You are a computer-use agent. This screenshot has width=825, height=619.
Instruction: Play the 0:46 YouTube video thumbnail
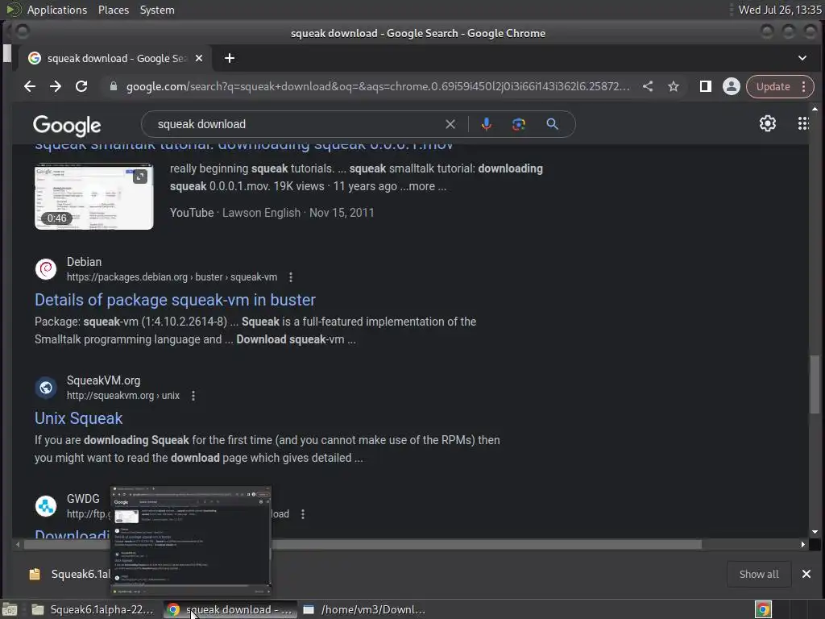(x=94, y=197)
